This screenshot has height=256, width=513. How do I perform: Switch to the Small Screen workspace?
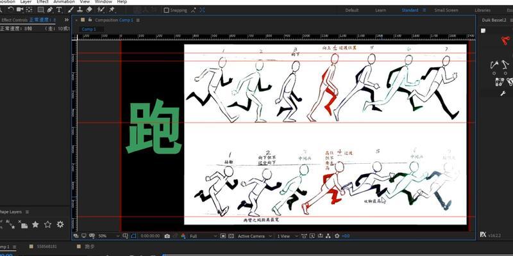pos(446,10)
